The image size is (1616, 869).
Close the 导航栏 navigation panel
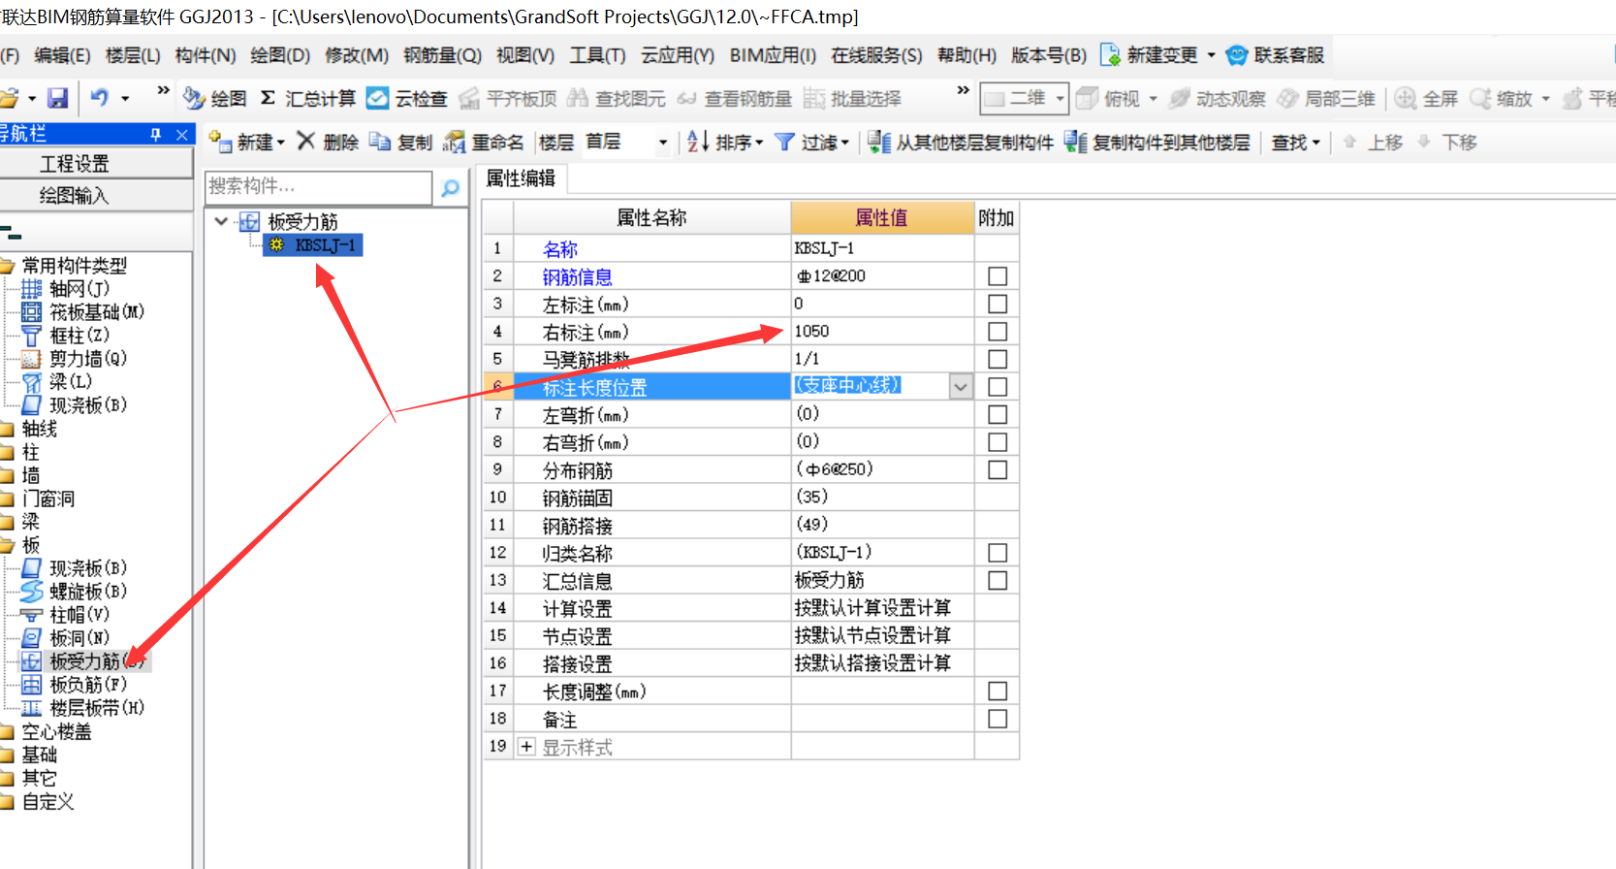[181, 134]
